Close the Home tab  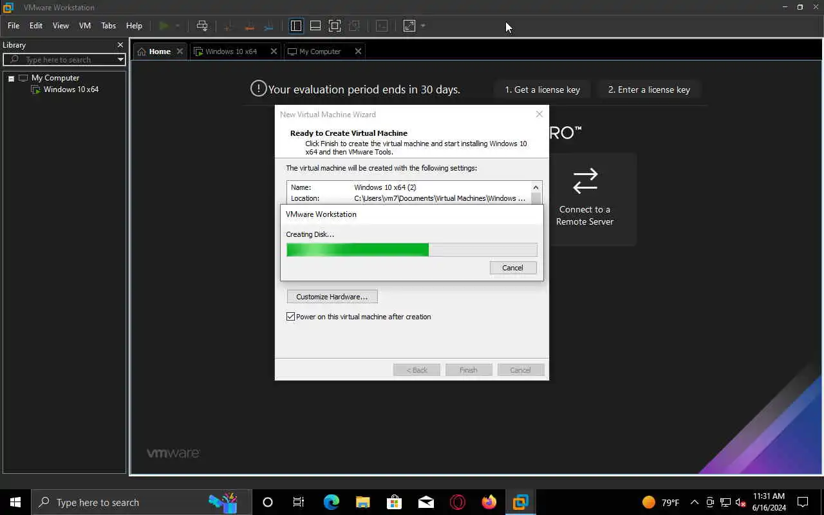[x=180, y=51]
